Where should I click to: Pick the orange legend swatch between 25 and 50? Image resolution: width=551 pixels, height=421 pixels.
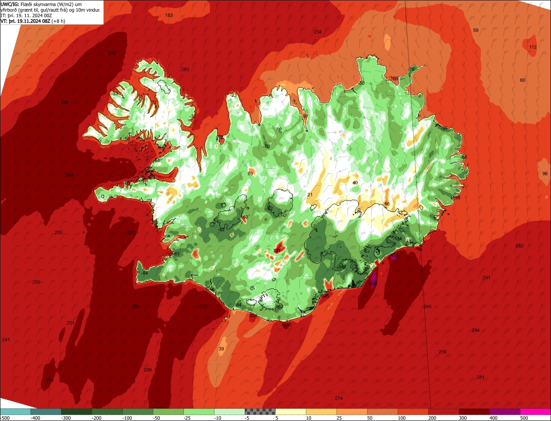(x=352, y=412)
